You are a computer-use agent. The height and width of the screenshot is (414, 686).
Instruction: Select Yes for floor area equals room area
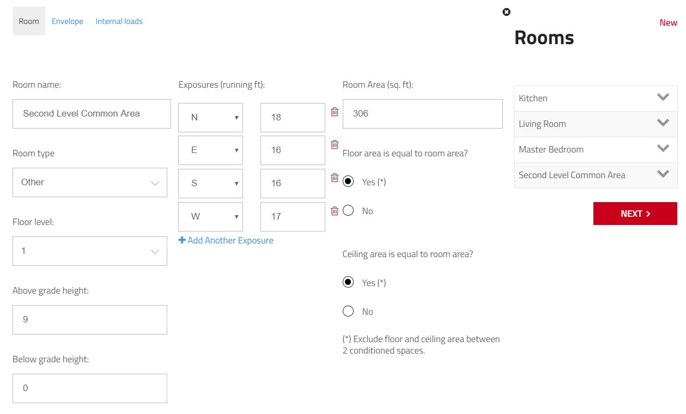click(x=348, y=181)
